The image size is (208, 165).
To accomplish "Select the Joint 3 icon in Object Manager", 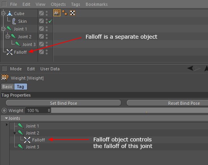I will click(18, 44).
